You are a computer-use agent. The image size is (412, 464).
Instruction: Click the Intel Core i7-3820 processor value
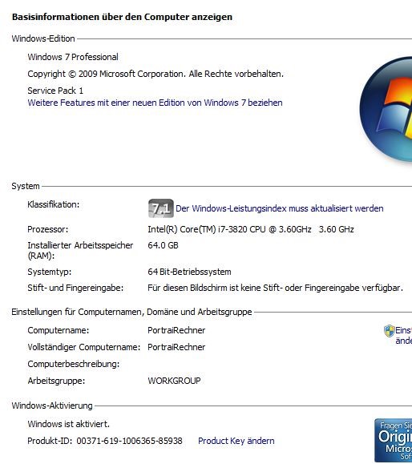tap(251, 229)
